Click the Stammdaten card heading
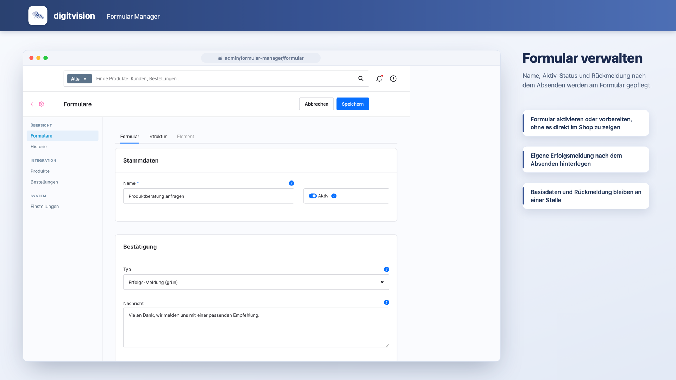Screen dimensions: 676x380 pos(141,160)
